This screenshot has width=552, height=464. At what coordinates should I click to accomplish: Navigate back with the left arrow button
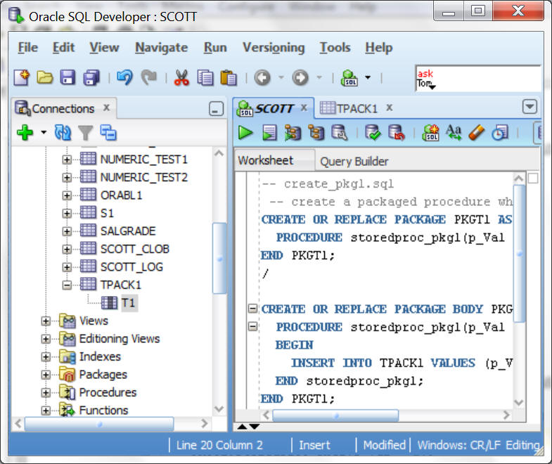click(262, 78)
